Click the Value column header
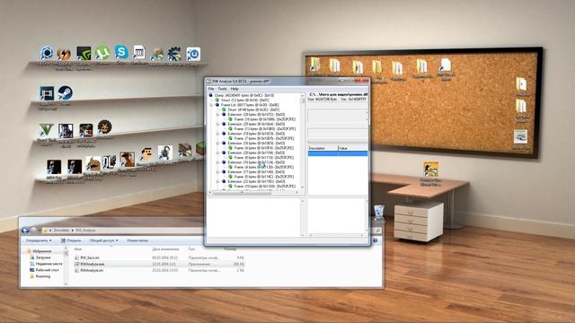 click(353, 148)
